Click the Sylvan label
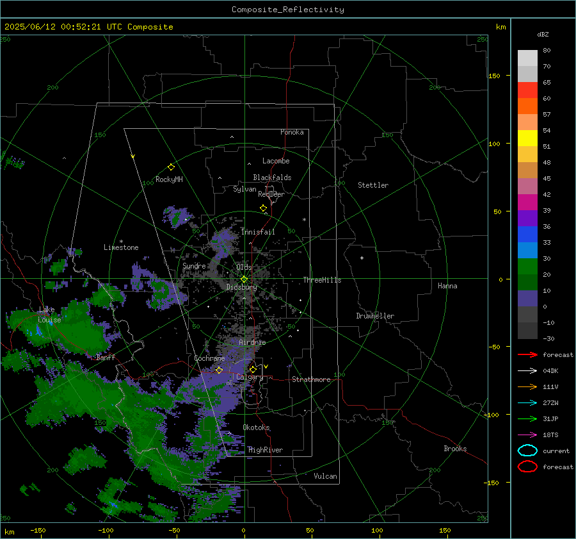The width and height of the screenshot is (576, 539). coord(244,189)
